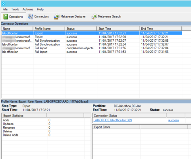
Task: Sort by the Start Time column header
Action: click(118, 29)
